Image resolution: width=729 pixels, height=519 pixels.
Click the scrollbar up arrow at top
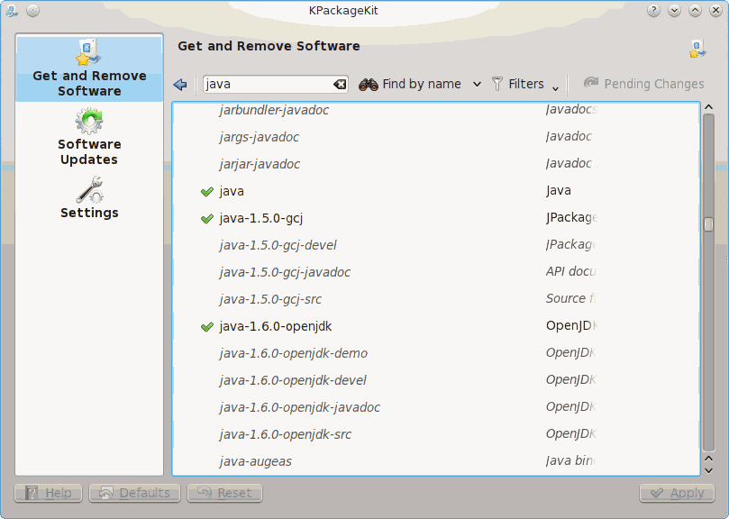click(x=708, y=107)
